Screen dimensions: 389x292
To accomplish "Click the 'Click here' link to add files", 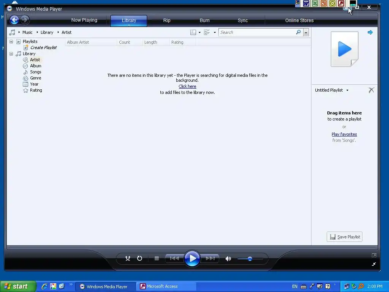I will click(x=187, y=86).
